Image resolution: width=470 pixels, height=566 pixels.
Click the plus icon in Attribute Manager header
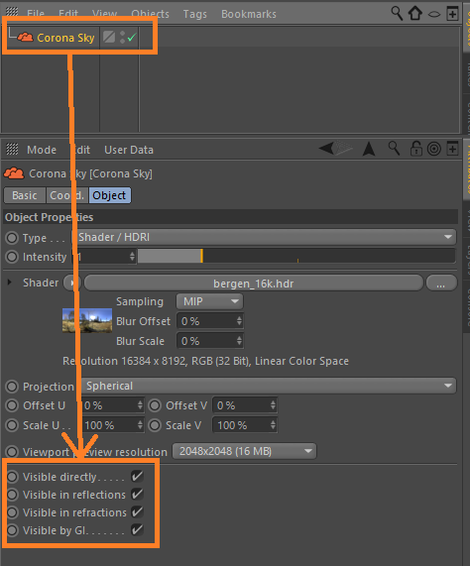pyautogui.click(x=452, y=149)
